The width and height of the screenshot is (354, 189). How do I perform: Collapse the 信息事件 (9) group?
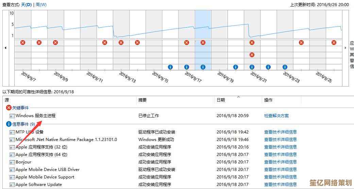coord(9,124)
